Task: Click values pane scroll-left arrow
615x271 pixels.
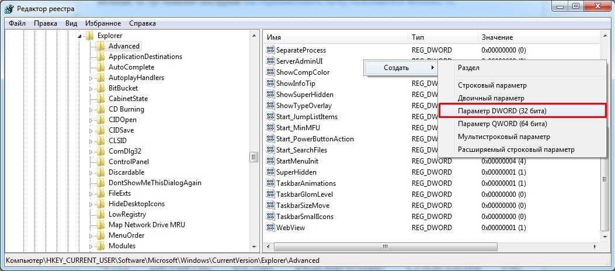Action: click(268, 247)
